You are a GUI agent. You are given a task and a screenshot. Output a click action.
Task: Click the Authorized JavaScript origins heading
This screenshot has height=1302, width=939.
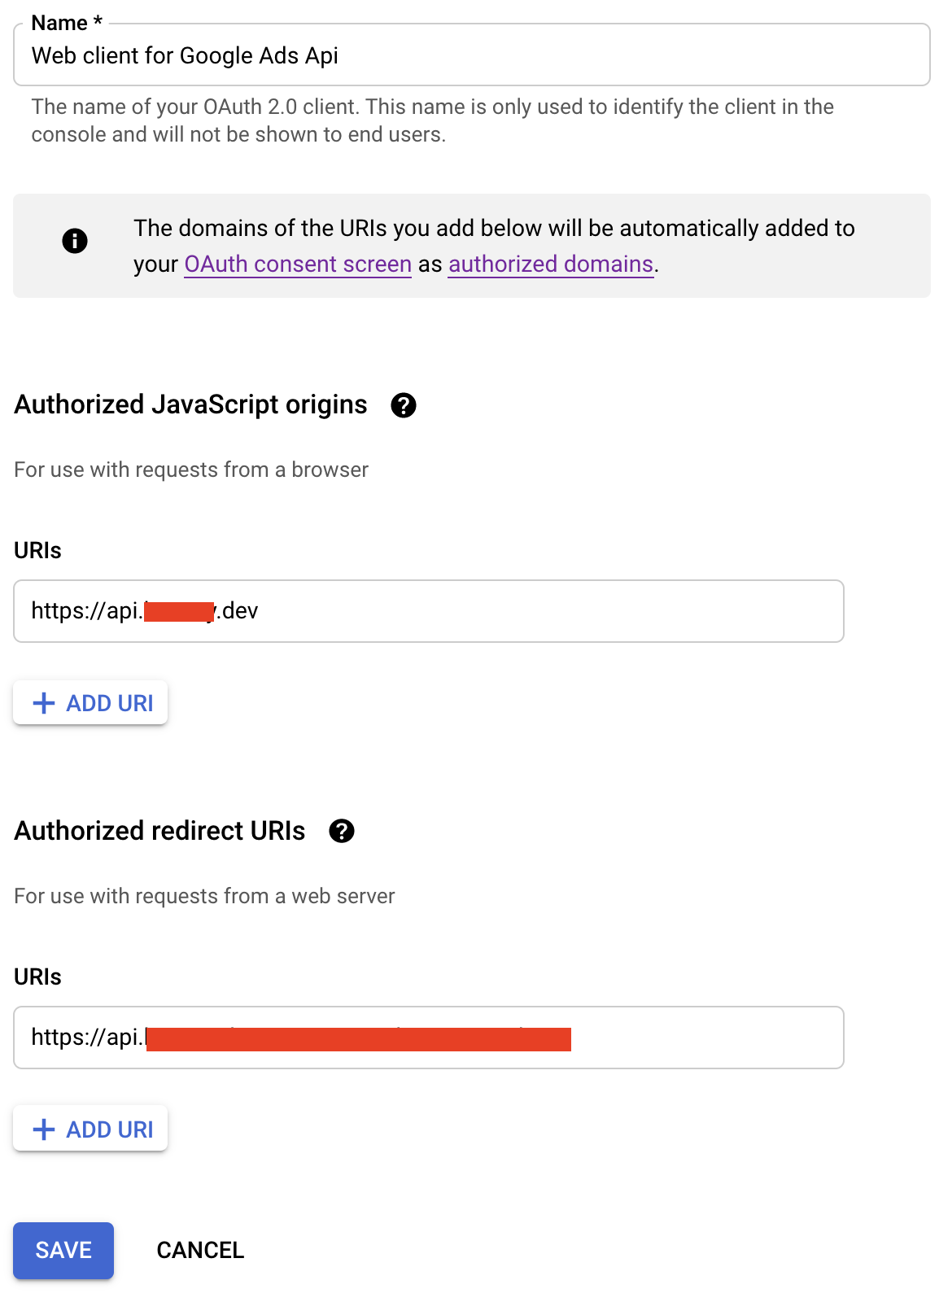tap(191, 404)
